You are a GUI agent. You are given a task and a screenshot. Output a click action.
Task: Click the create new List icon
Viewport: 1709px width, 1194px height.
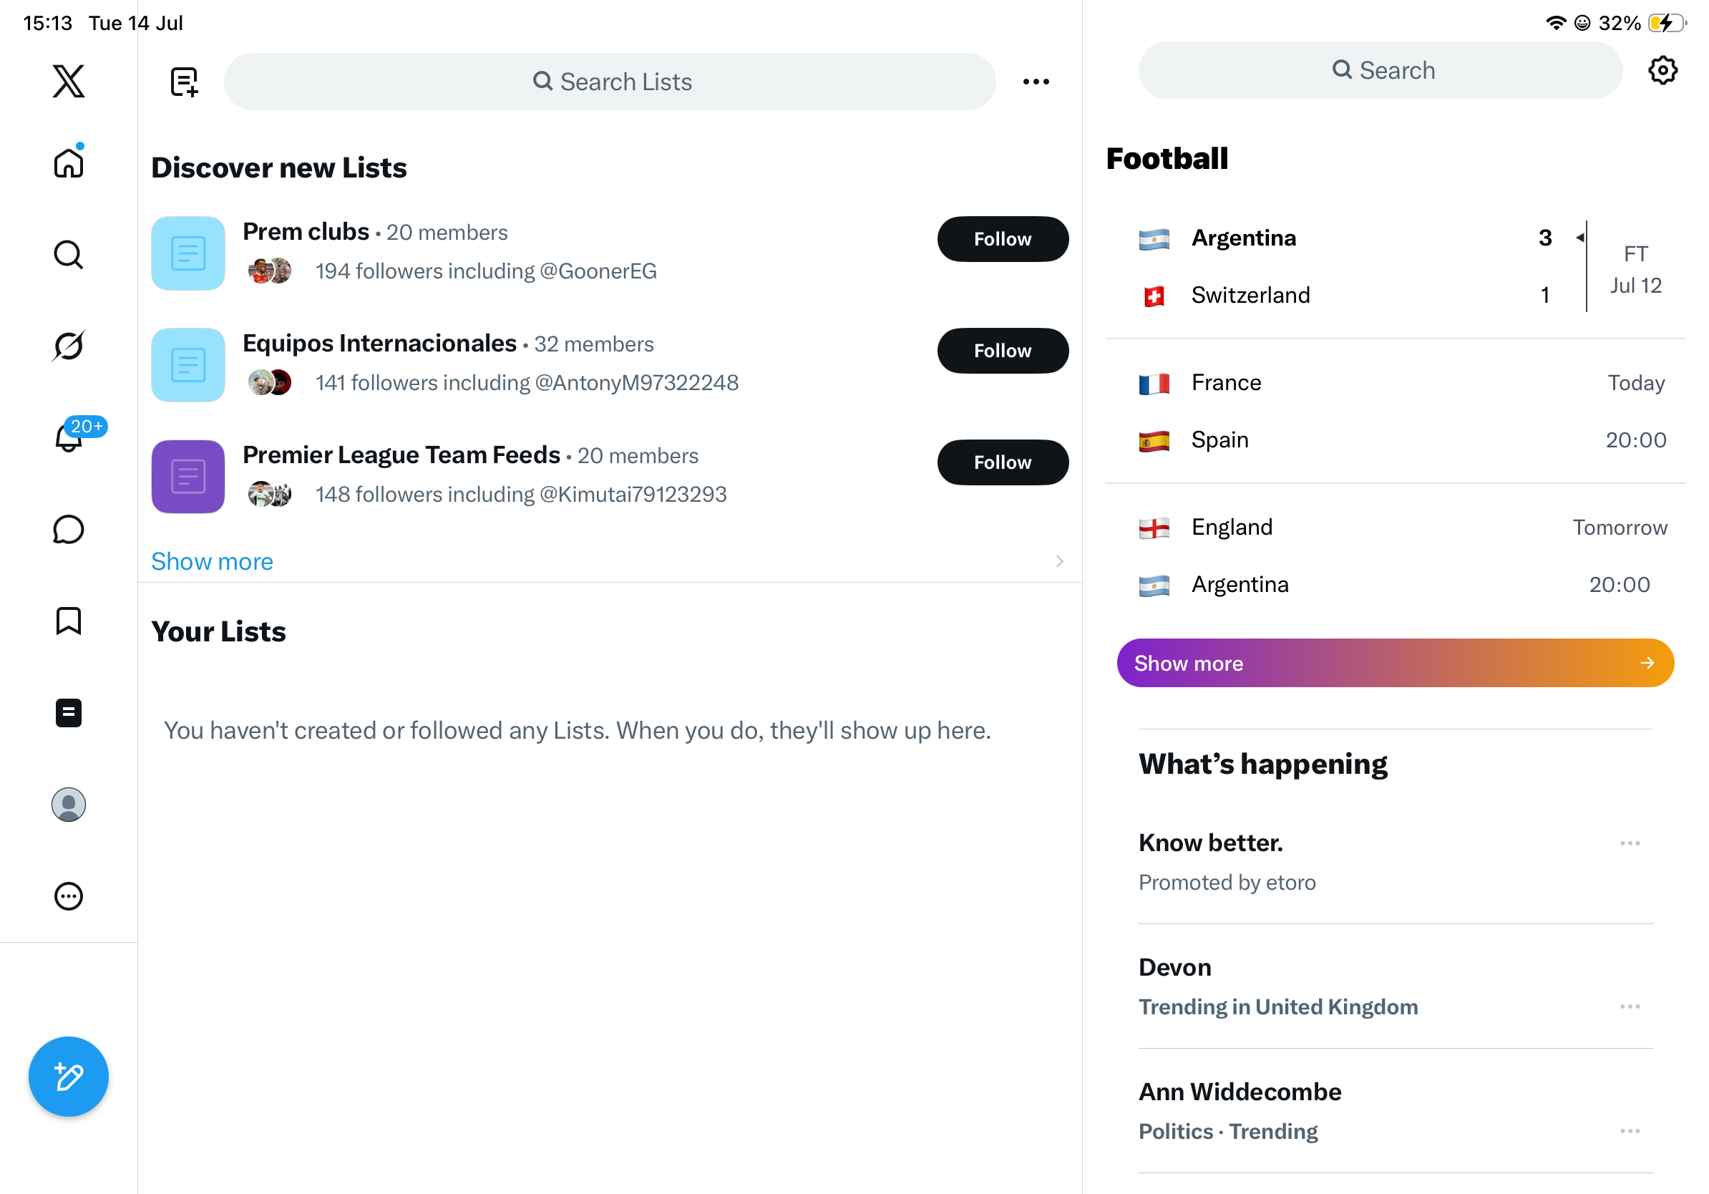(x=184, y=82)
